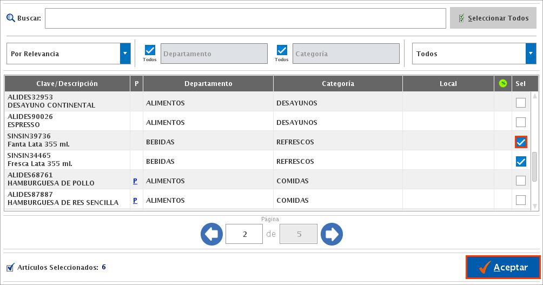Toggle Todos checkbox for Departamento
This screenshot has width=543, height=285.
click(x=150, y=50)
